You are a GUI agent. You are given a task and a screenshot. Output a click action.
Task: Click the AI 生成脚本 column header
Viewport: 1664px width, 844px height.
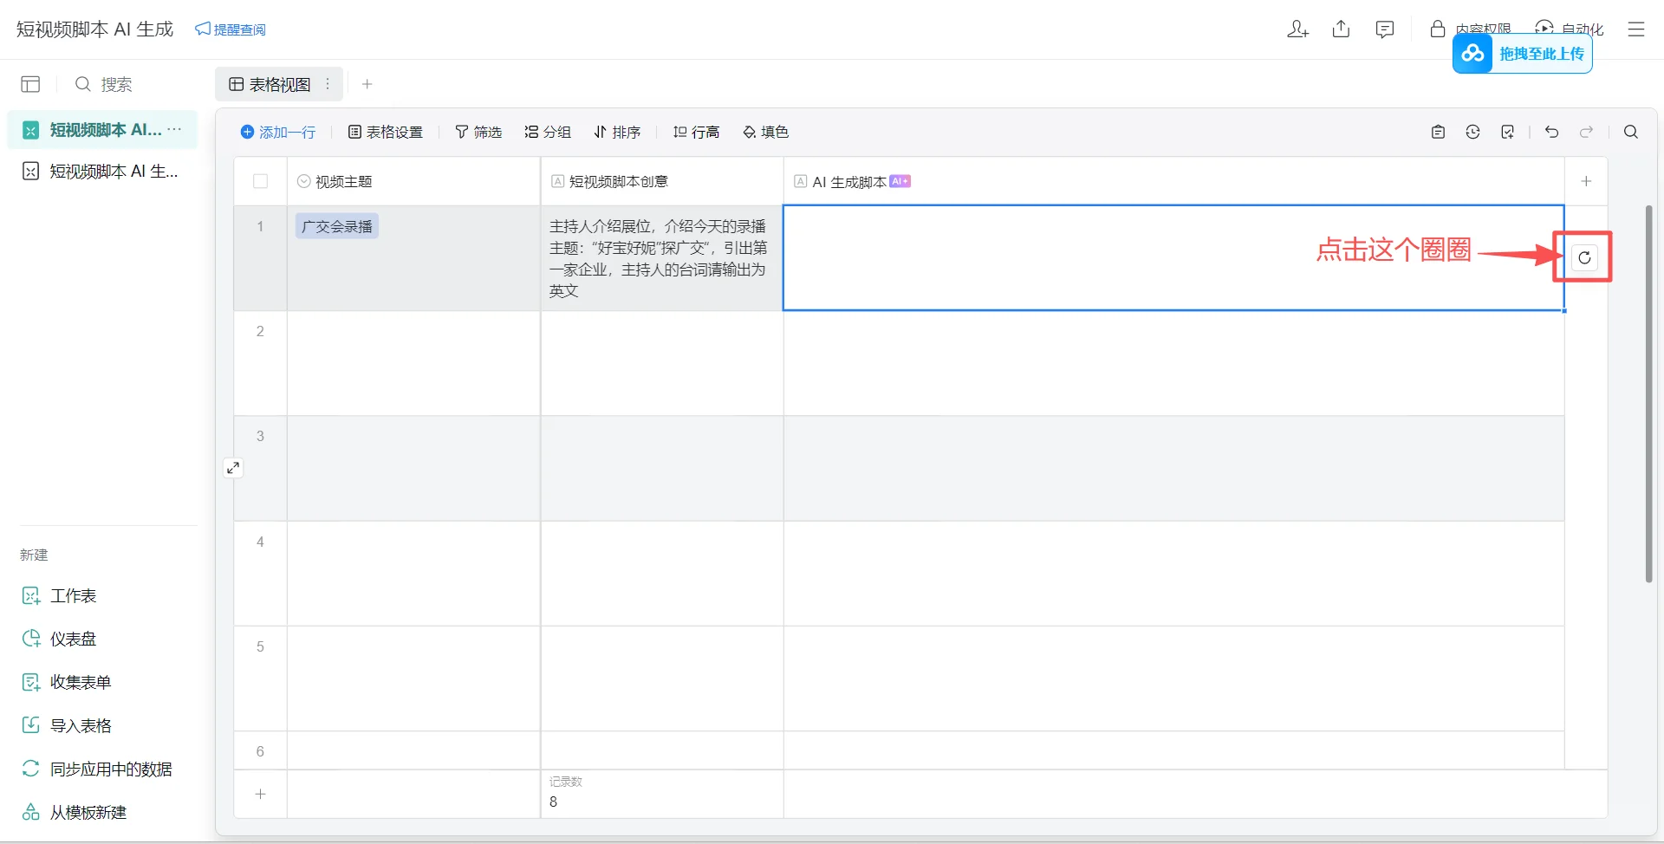pyautogui.click(x=1174, y=181)
